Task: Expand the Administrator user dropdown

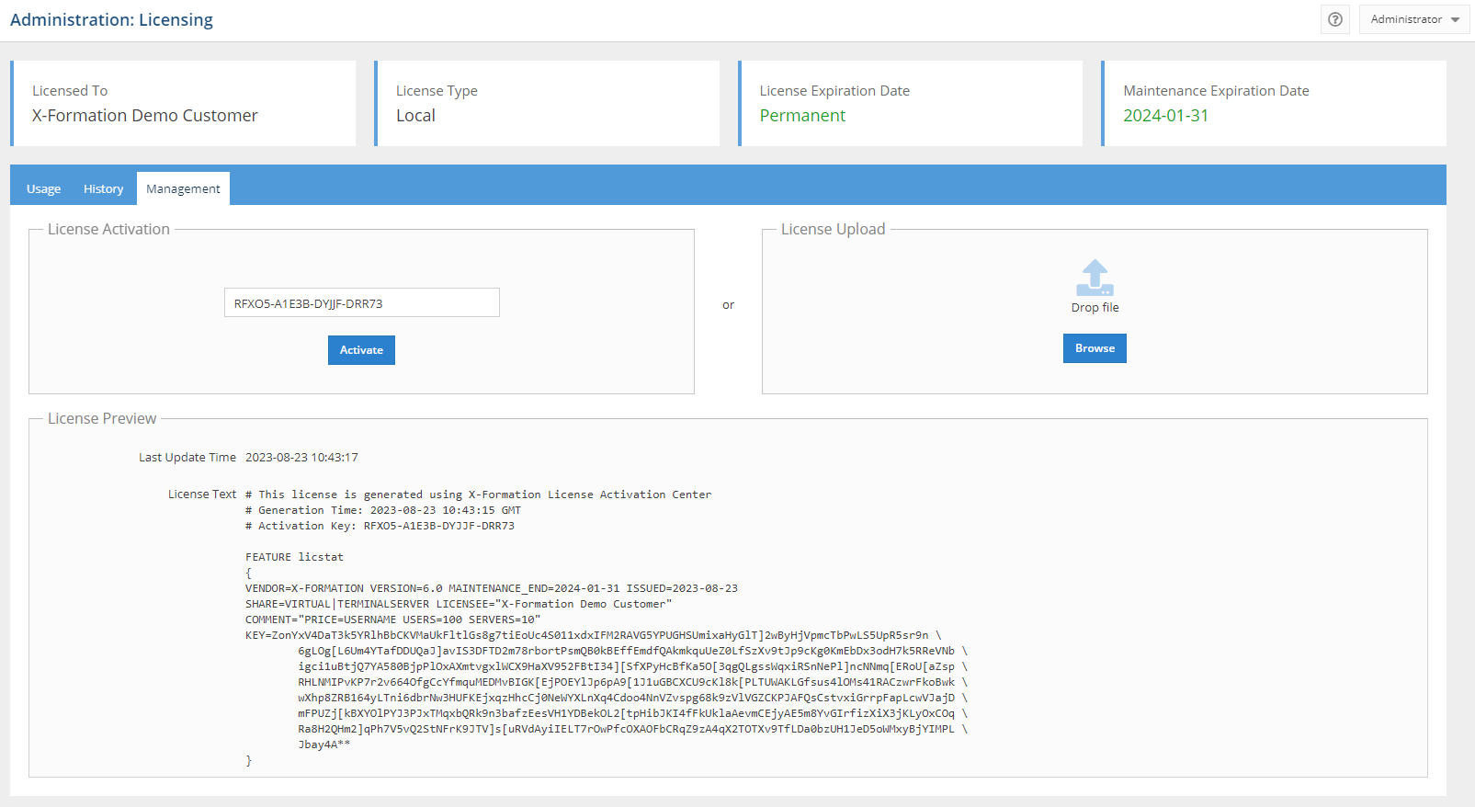Action: 1414,19
